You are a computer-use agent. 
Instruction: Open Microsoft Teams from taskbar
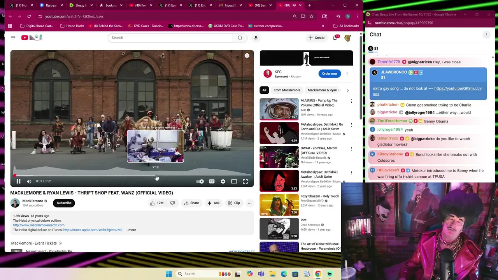pyautogui.click(x=261, y=274)
